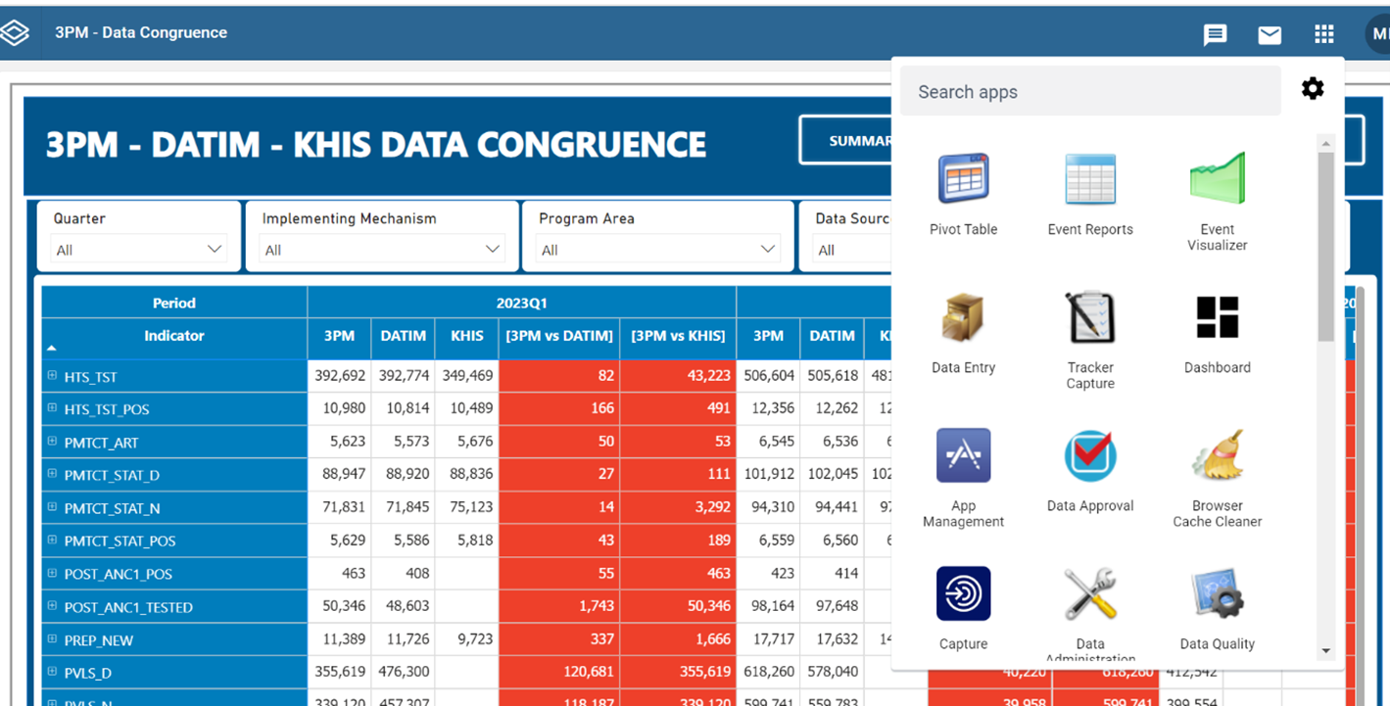Click the first [3PM vs DATIM] header

click(559, 336)
